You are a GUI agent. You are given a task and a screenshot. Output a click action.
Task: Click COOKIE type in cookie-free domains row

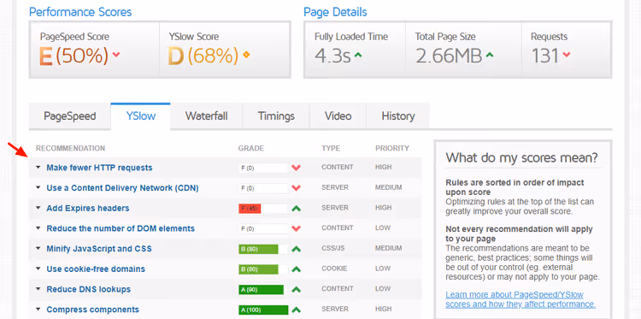click(334, 269)
